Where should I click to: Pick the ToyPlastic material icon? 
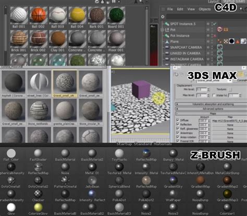click(119, 153)
